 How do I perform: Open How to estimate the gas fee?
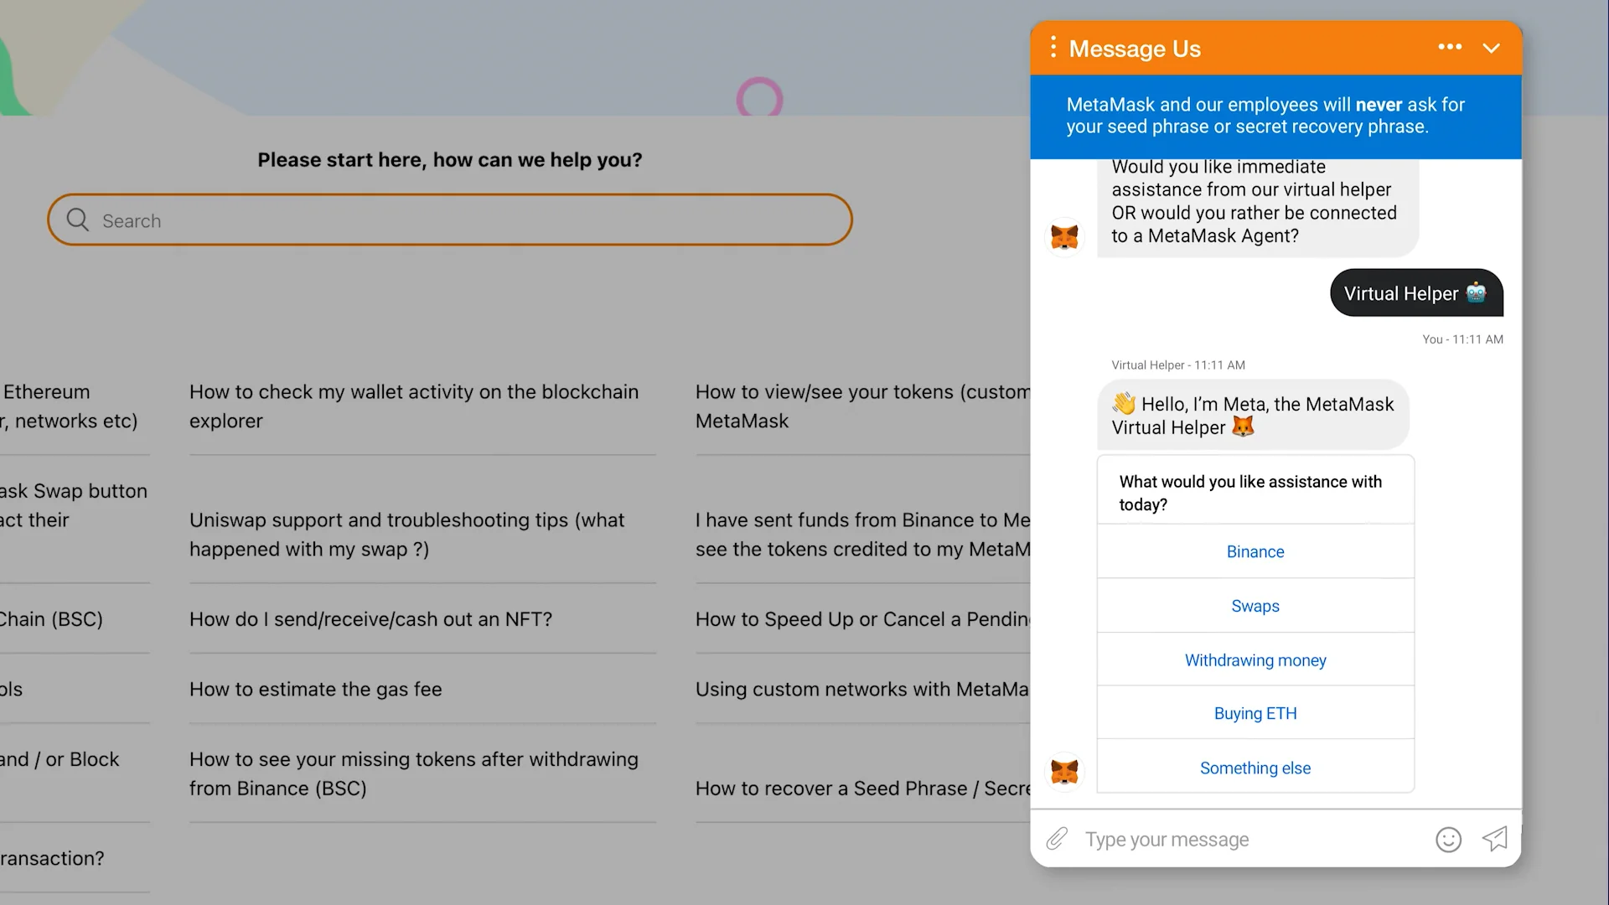coord(316,689)
